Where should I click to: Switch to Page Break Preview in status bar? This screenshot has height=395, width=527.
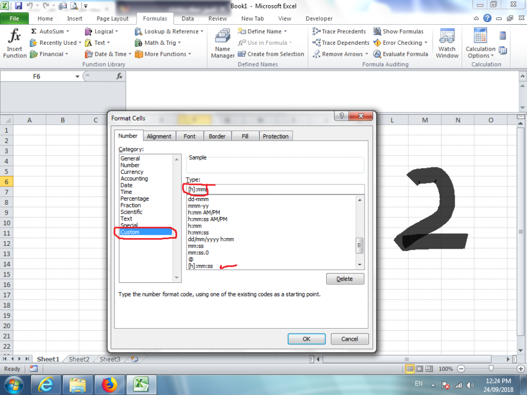(429, 369)
